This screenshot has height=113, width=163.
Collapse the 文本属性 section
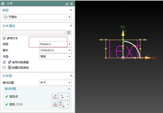(x=71, y=26)
